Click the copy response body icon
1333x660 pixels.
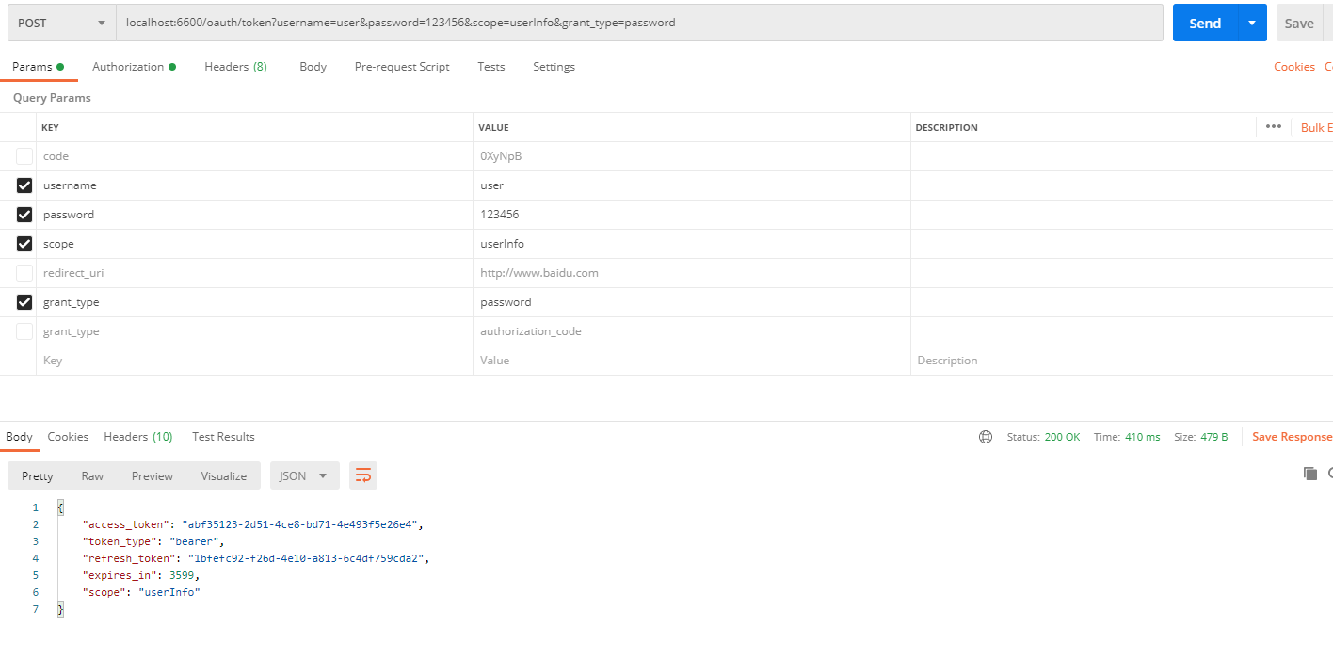pyautogui.click(x=1309, y=474)
